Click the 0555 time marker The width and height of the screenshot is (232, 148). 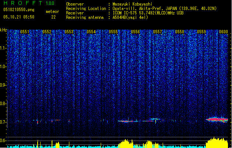pos(113,32)
